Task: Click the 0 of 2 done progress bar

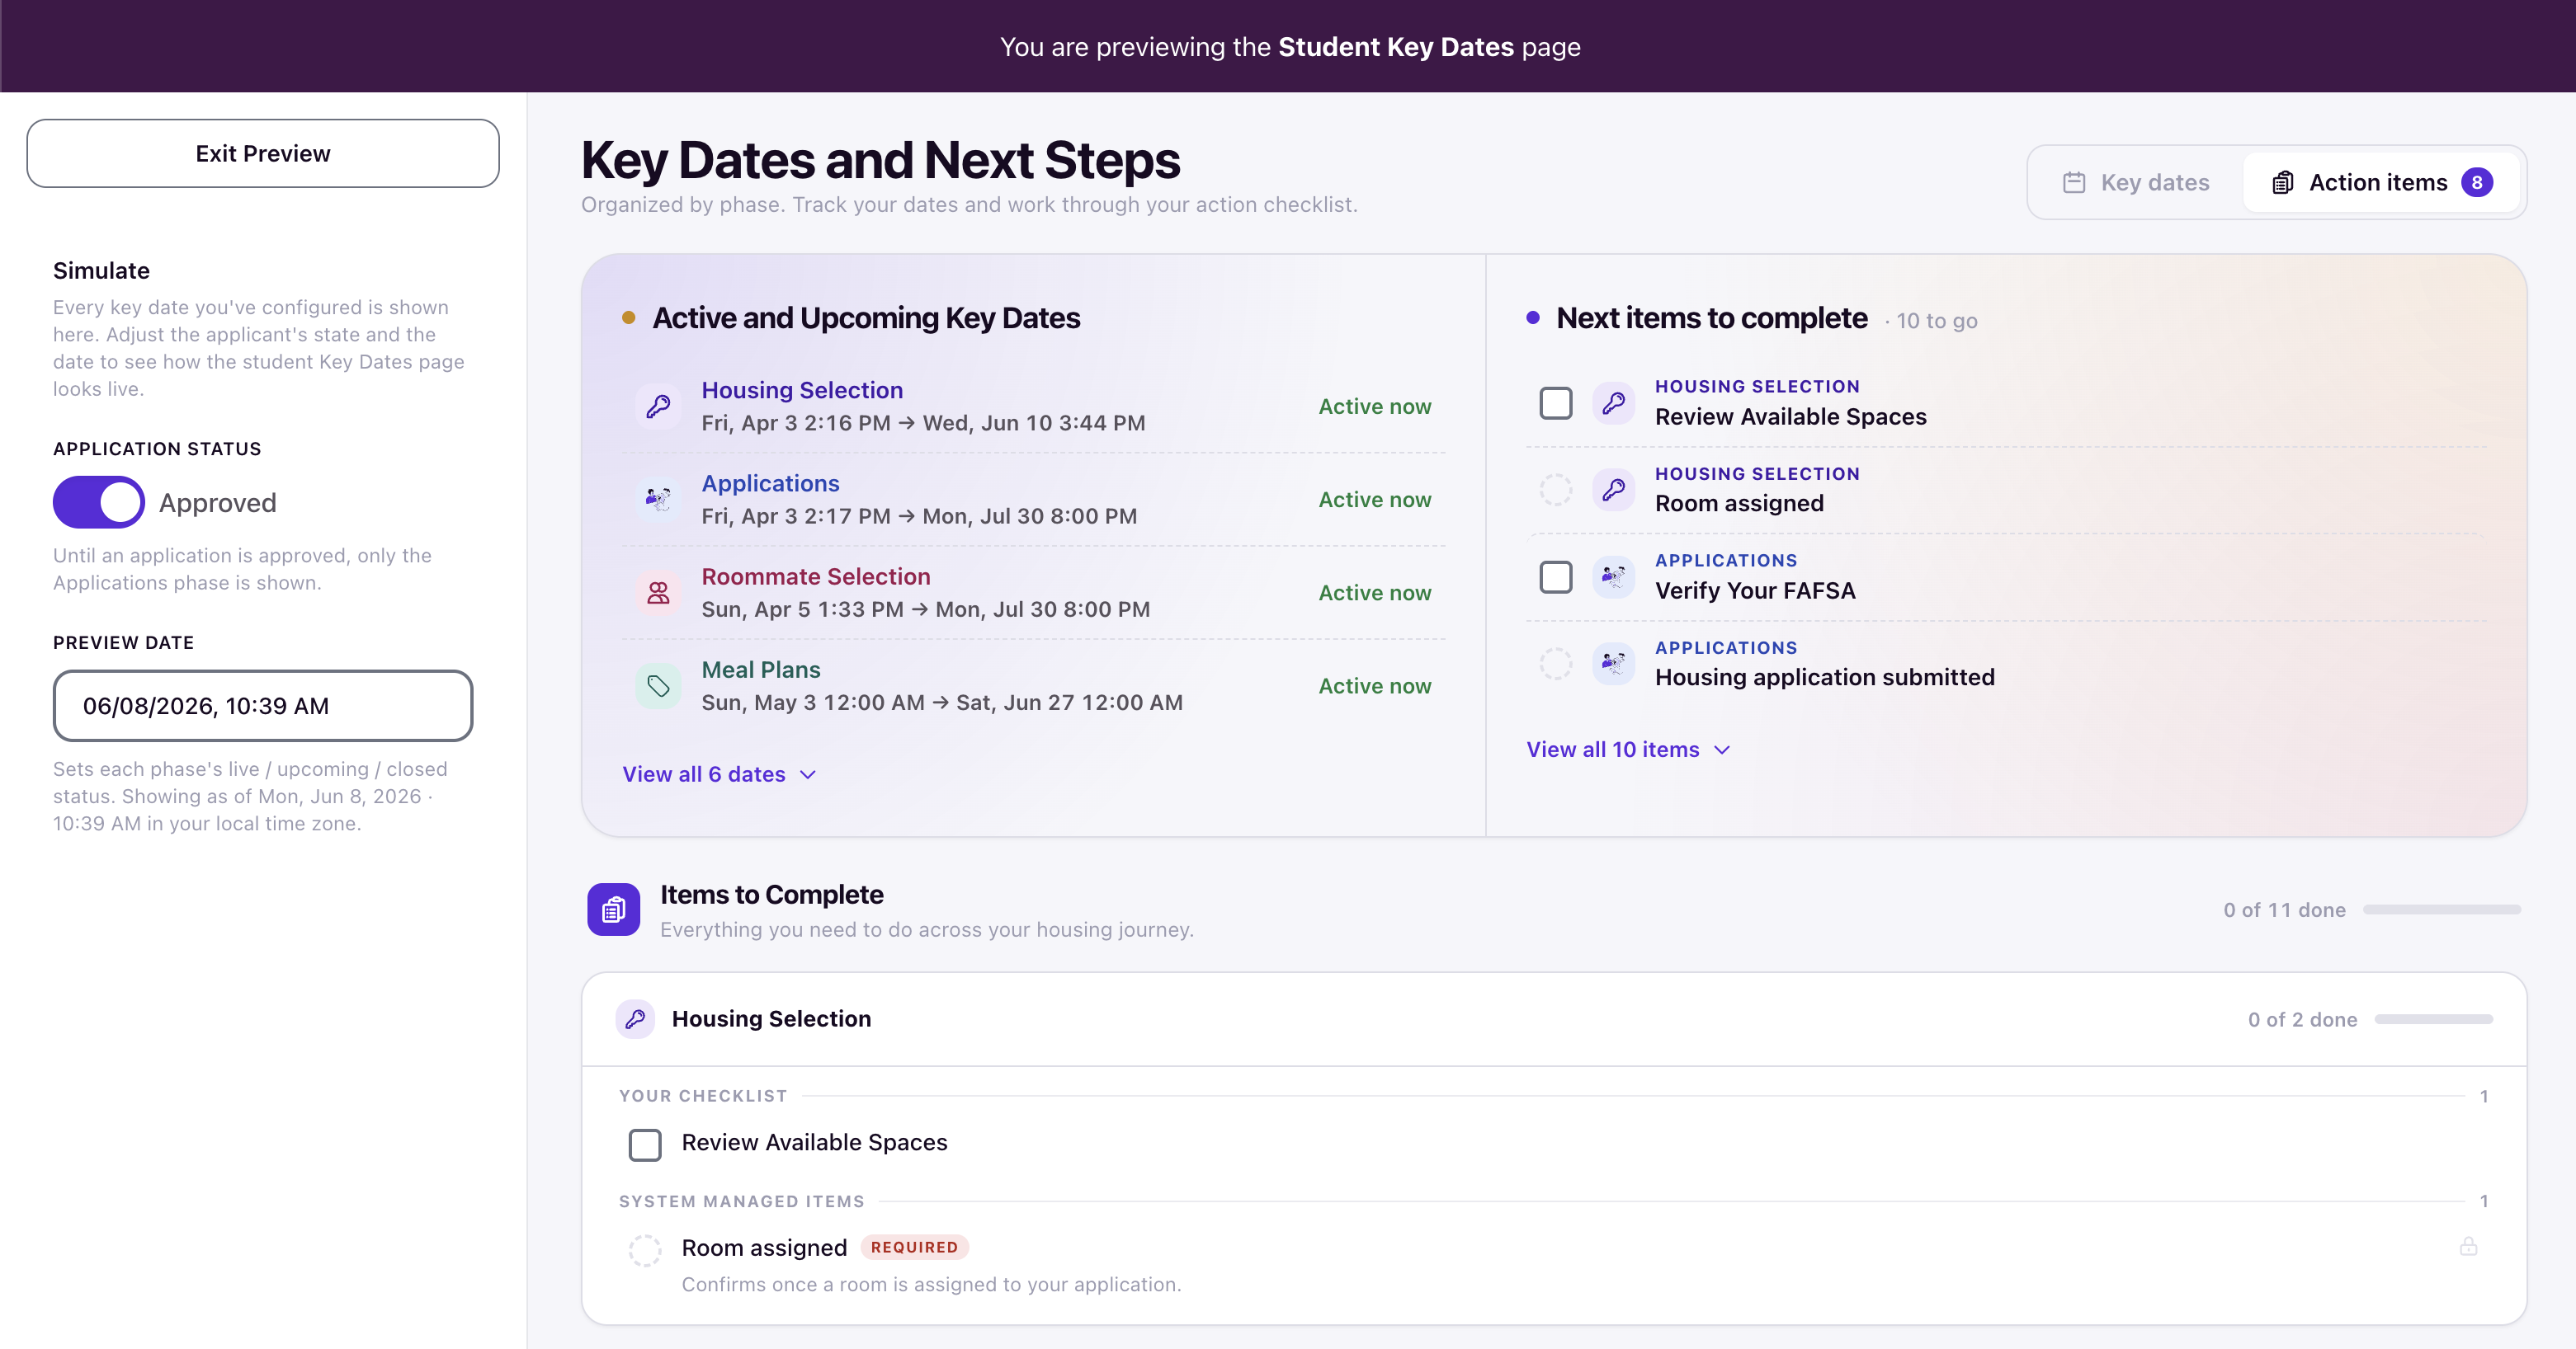Action: tap(2433, 1020)
